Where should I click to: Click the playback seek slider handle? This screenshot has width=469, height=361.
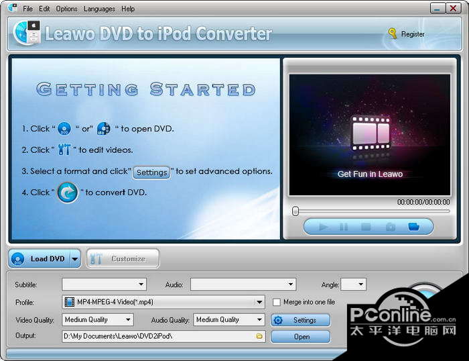pyautogui.click(x=295, y=211)
